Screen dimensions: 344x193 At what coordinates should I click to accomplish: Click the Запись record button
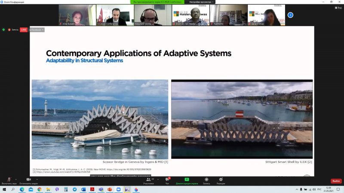[x=206, y=181]
